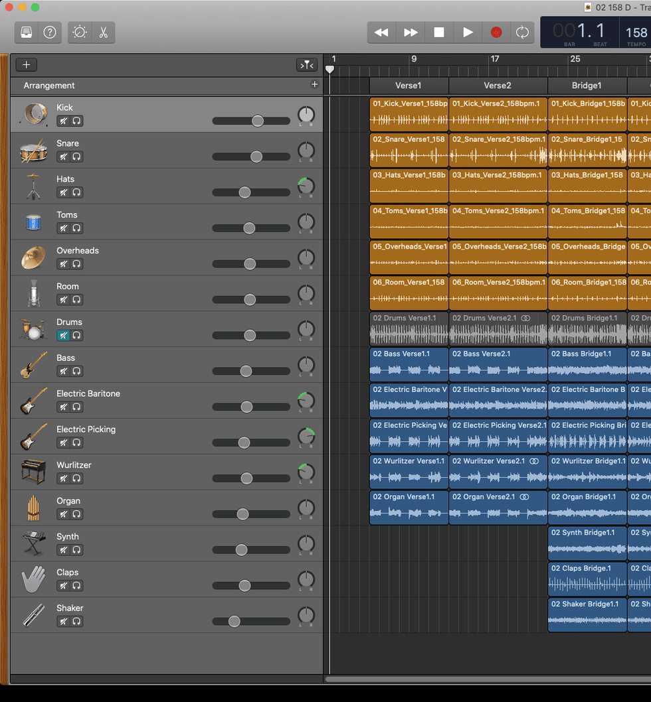Solo the Bass track with headphones button
The width and height of the screenshot is (651, 702).
pyautogui.click(x=76, y=372)
